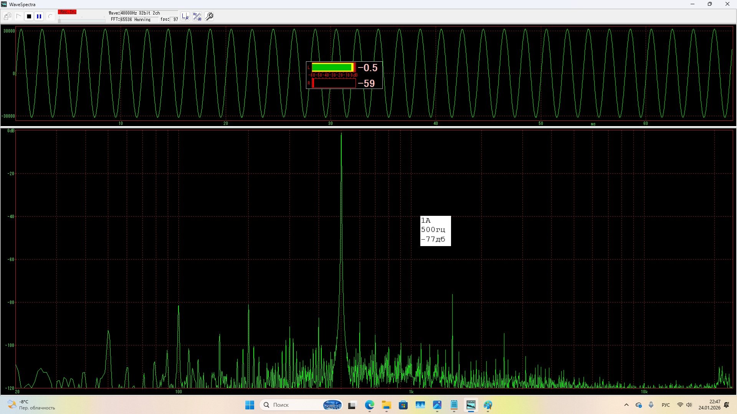This screenshot has width=737, height=414.
Task: Click the L/R channel select icon
Action: (x=185, y=16)
